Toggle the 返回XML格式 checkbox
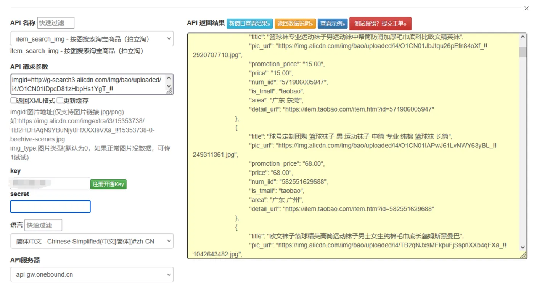The width and height of the screenshot is (534, 285). (13, 100)
